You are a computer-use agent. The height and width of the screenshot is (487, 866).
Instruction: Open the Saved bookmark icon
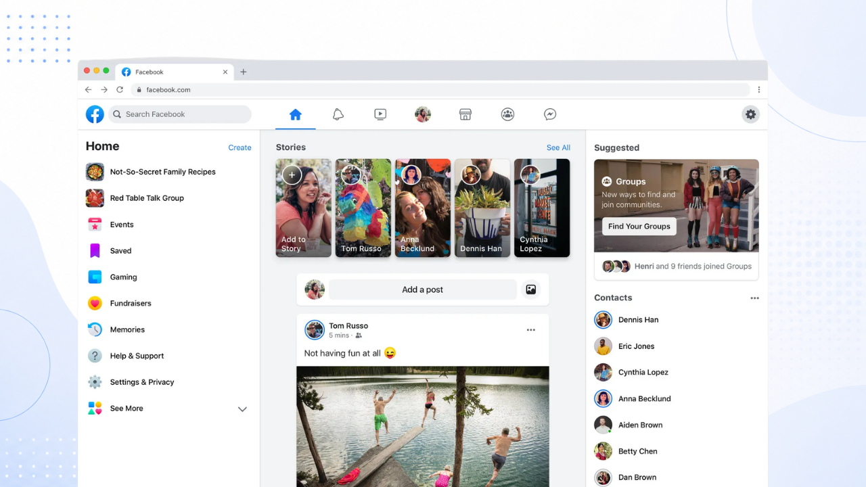pos(95,251)
